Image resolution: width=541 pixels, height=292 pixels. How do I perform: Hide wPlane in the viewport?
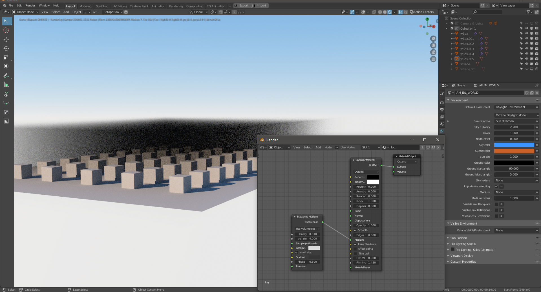tap(526, 64)
